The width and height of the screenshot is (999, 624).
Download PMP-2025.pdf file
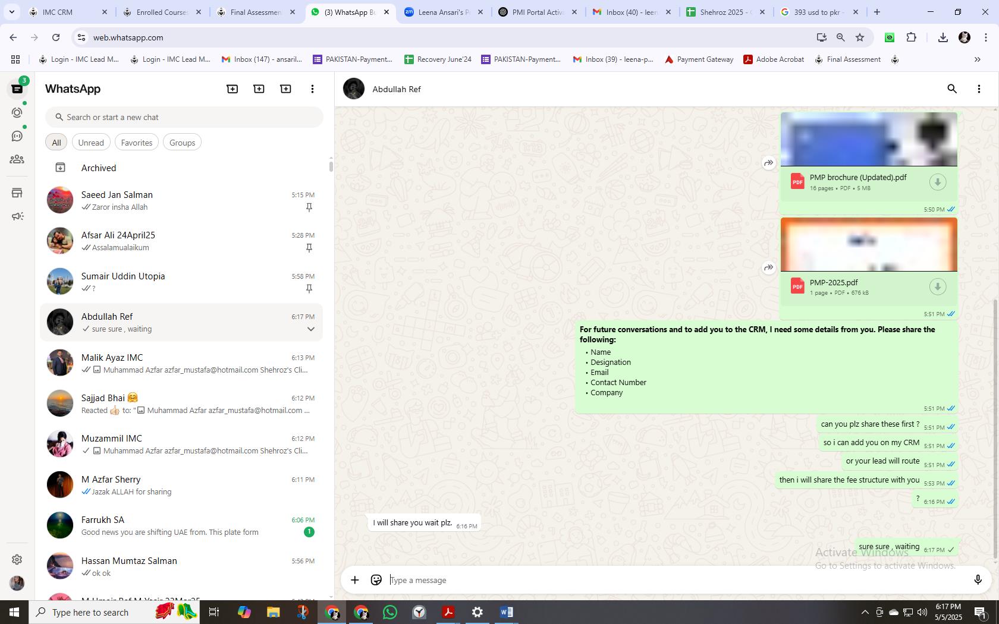[938, 286]
